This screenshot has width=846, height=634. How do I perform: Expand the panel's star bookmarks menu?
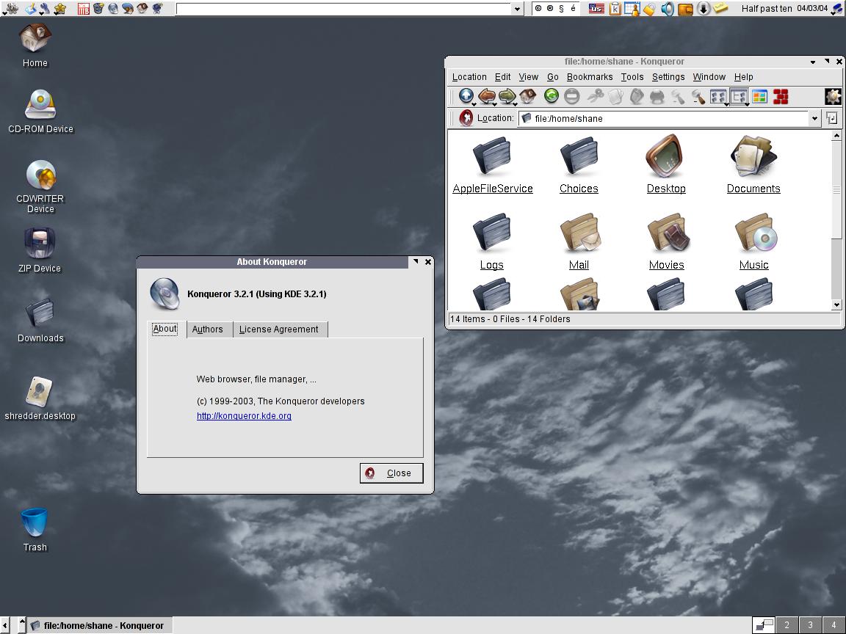pyautogui.click(x=59, y=8)
